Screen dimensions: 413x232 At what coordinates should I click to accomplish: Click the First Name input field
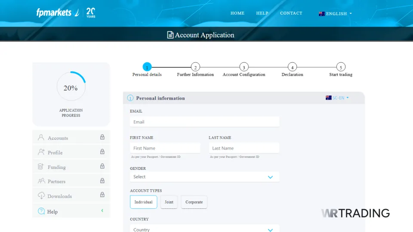coord(165,148)
